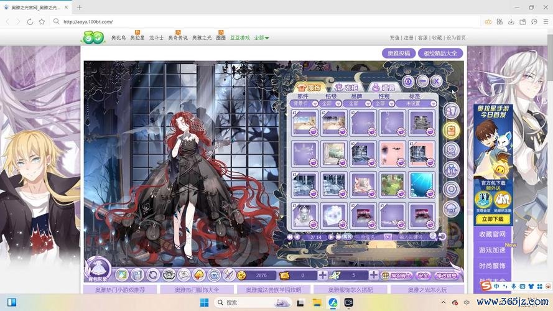This screenshot has width=553, height=311.
Task: Jump to the last page of items
Action: click(x=338, y=237)
